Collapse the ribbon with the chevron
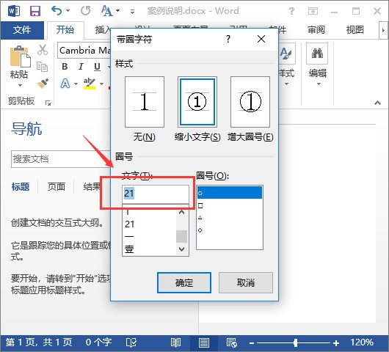 pos(377,103)
